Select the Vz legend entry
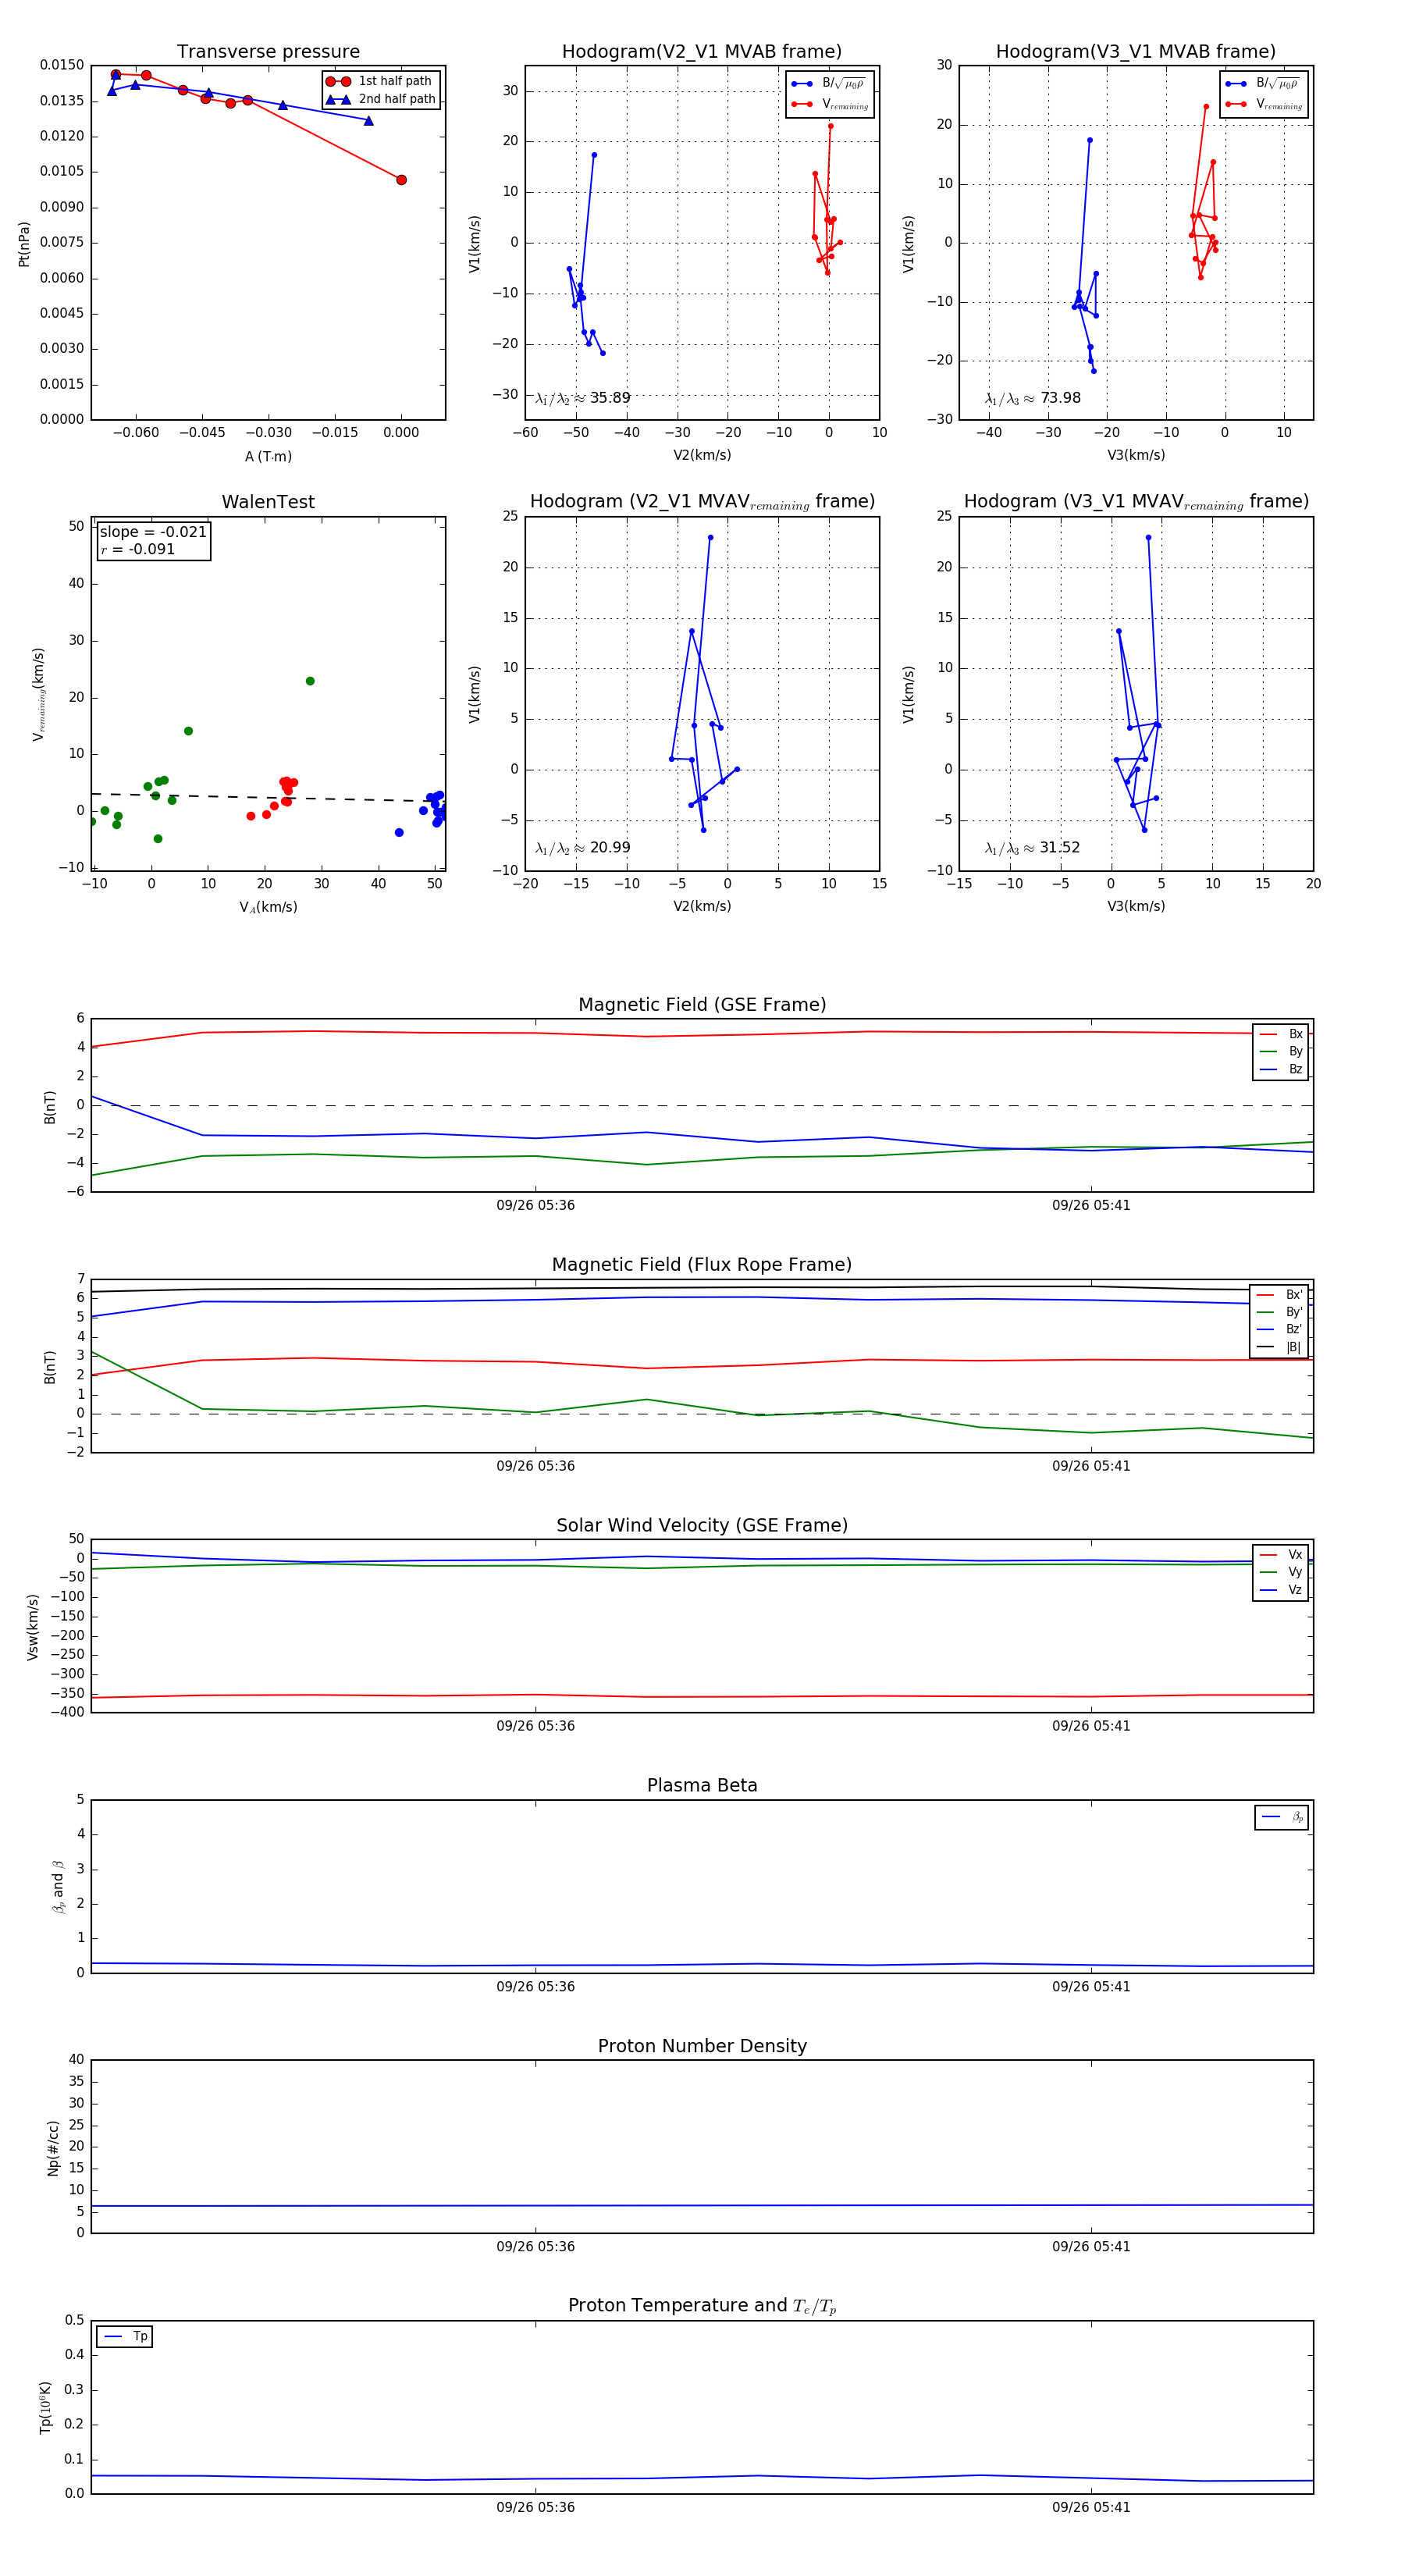Image resolution: width=1405 pixels, height=2576 pixels. click(x=1281, y=1590)
